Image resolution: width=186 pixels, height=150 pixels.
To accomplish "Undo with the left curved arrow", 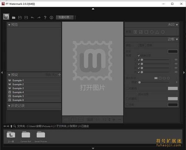I will click(33, 18).
